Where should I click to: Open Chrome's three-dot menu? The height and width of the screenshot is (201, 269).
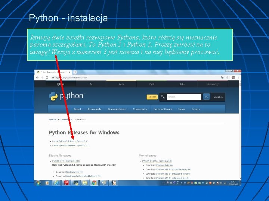point(238,77)
